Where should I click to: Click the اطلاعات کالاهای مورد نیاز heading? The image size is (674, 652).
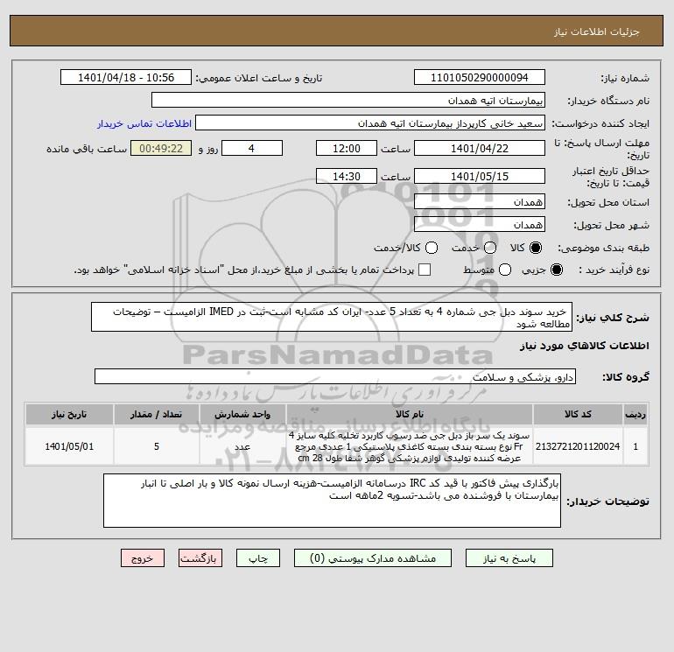(585, 346)
